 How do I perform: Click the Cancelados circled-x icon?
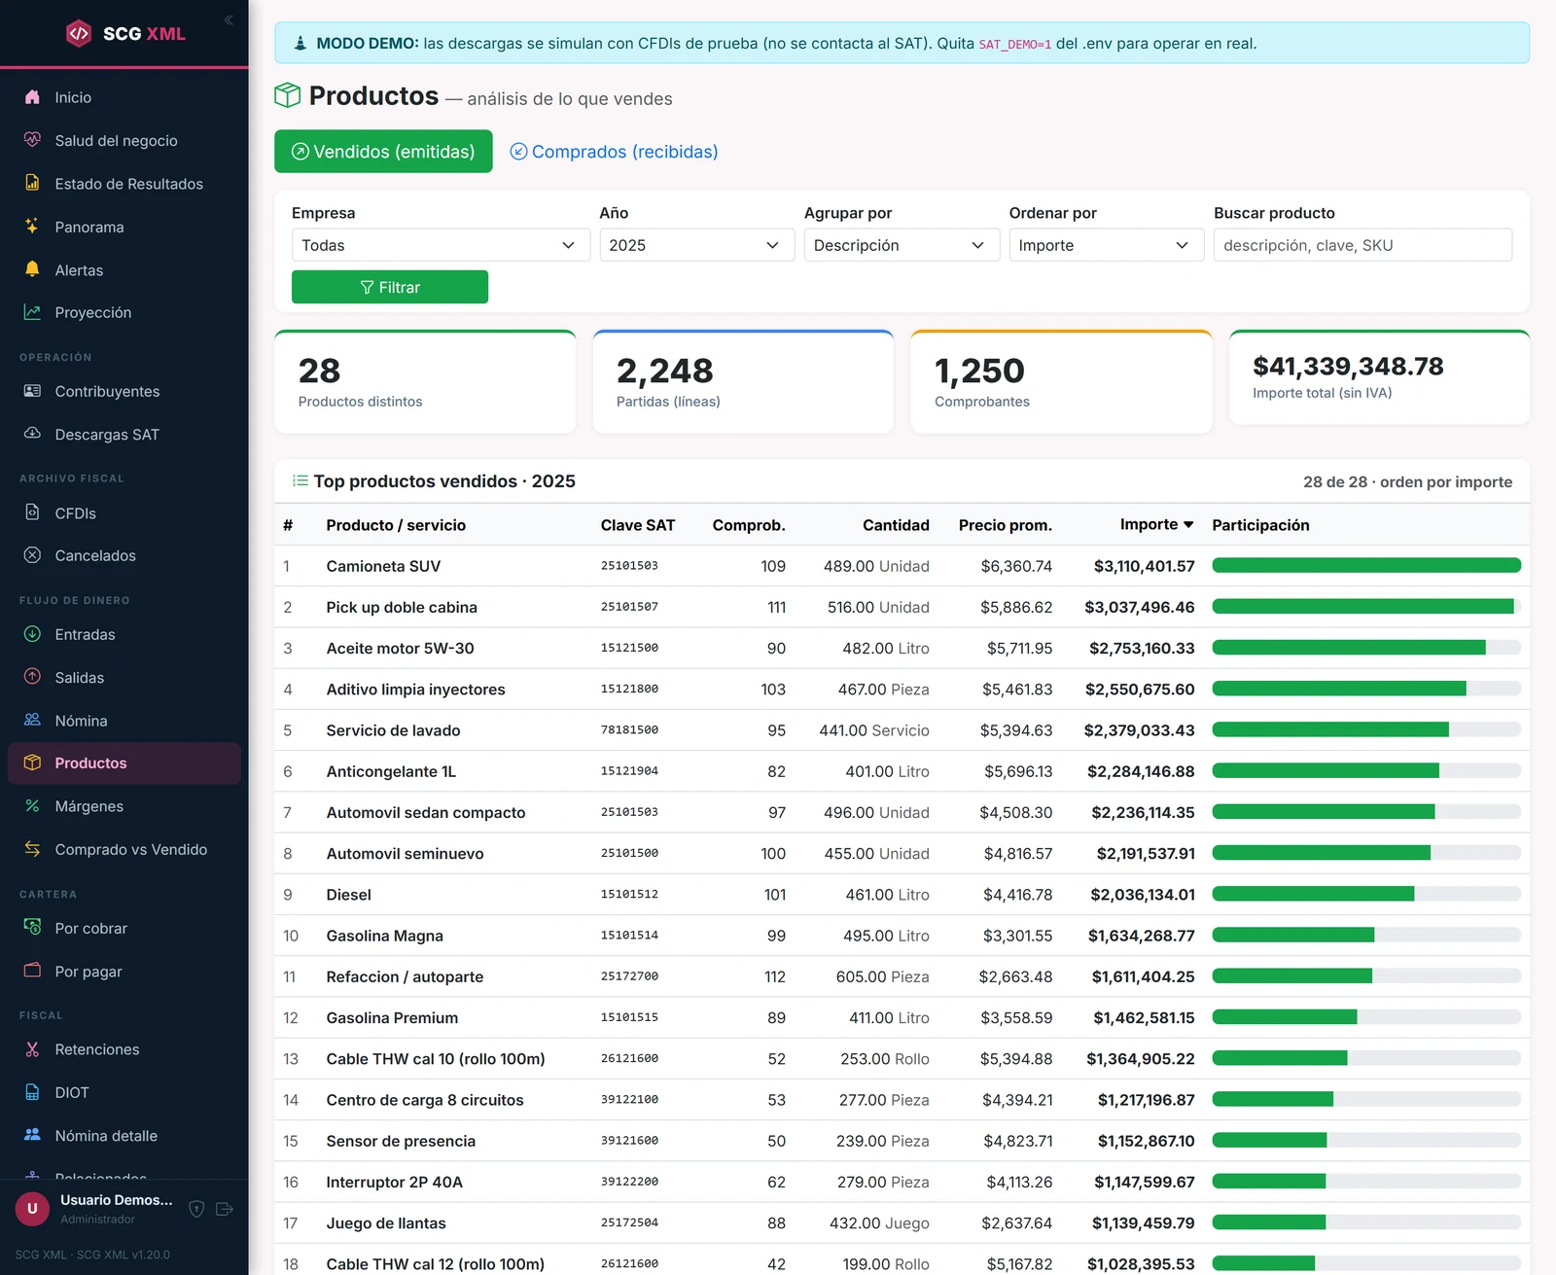click(x=32, y=555)
